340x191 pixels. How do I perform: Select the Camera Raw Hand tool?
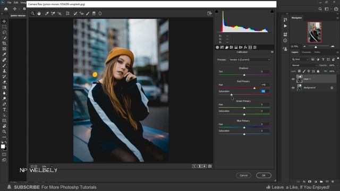coord(39,13)
